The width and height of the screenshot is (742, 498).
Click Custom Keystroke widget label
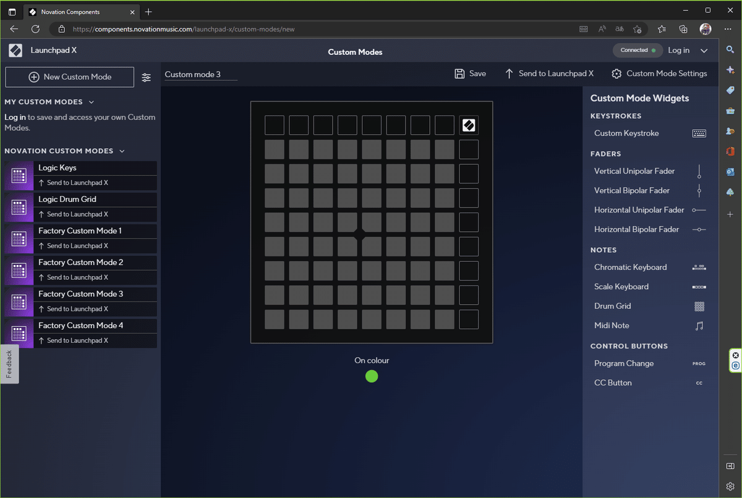[x=626, y=133]
